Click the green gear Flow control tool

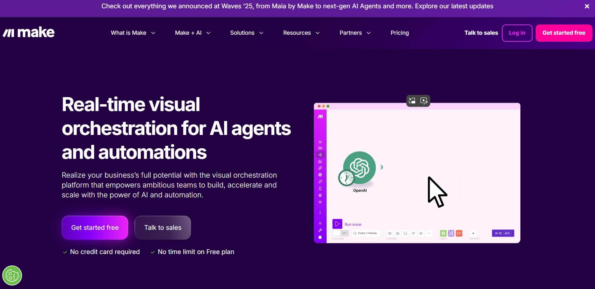pyautogui.click(x=443, y=233)
